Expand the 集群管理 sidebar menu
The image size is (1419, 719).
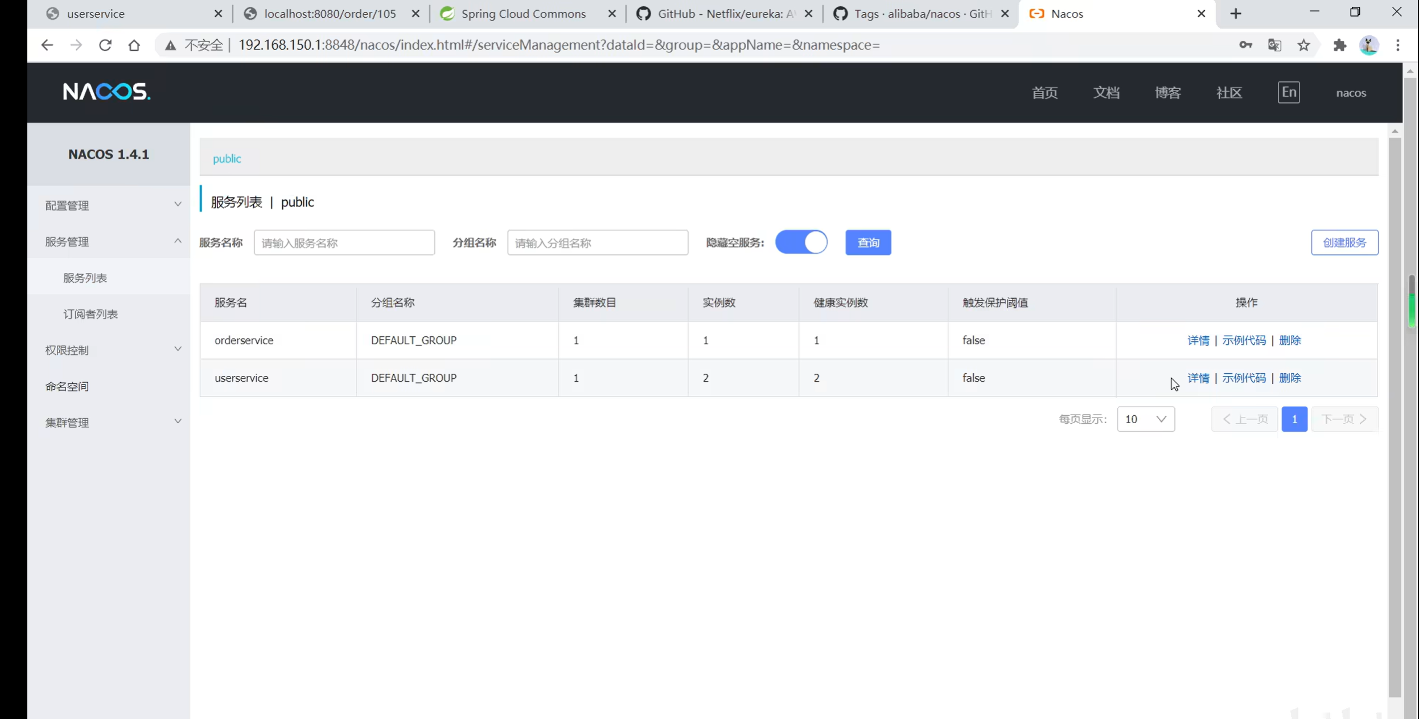pyautogui.click(x=112, y=423)
